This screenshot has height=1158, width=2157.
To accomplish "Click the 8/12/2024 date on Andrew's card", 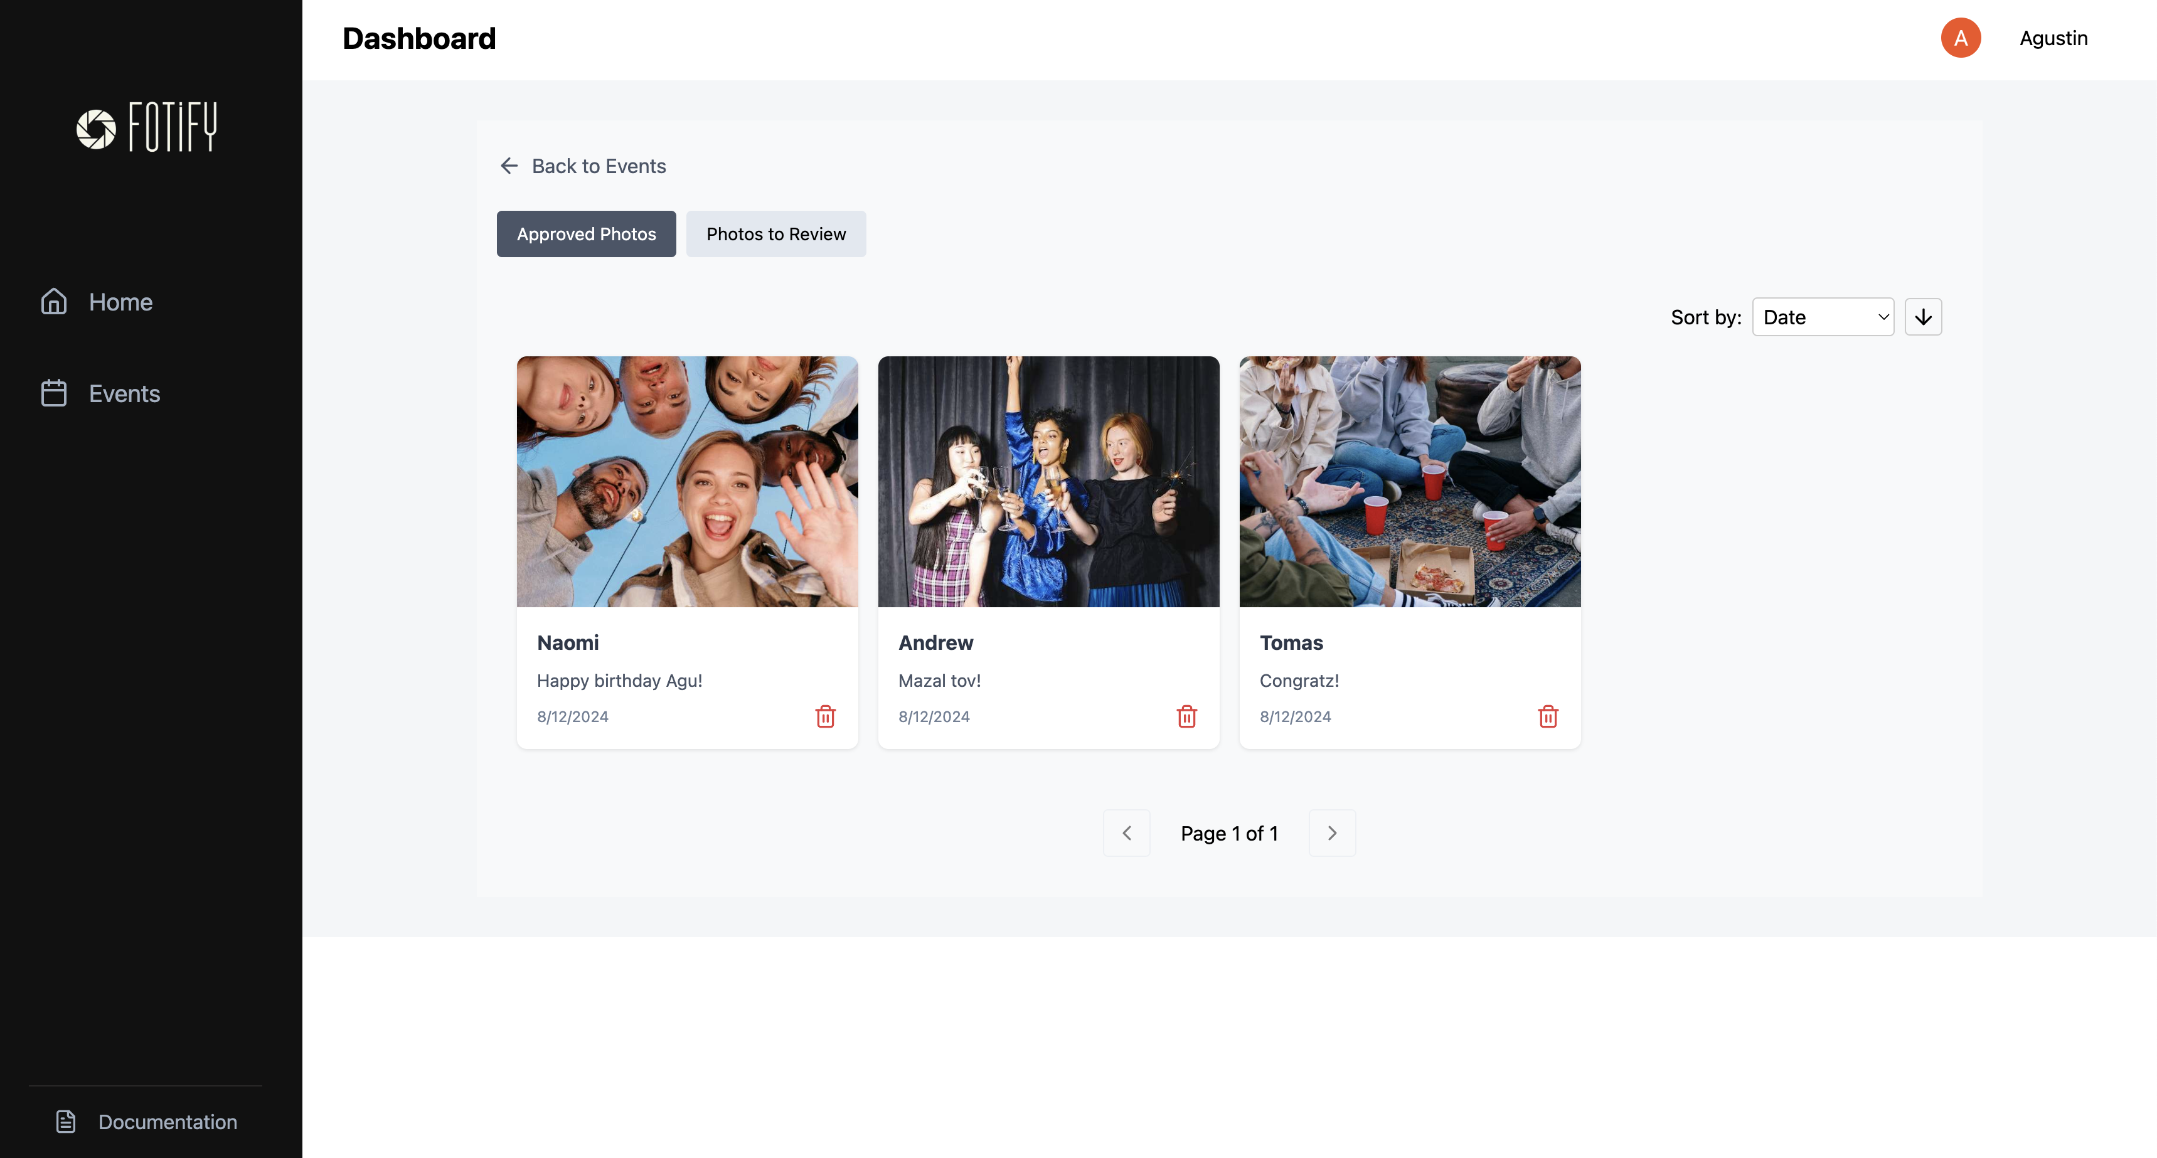I will (934, 716).
